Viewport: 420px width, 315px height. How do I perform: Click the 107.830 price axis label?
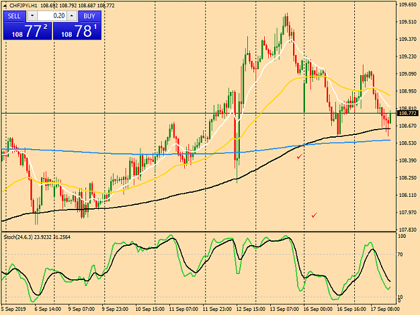408,230
